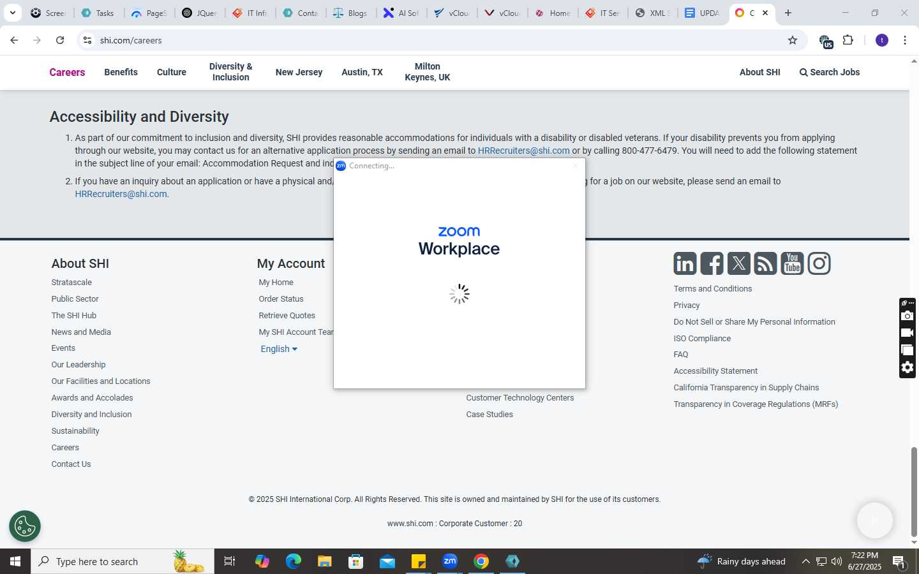Screen dimensions: 919x574
Task: Open Zoom from Windows taskbar
Action: pos(450,561)
